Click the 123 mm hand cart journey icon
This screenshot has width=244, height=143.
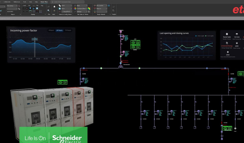click(x=237, y=34)
